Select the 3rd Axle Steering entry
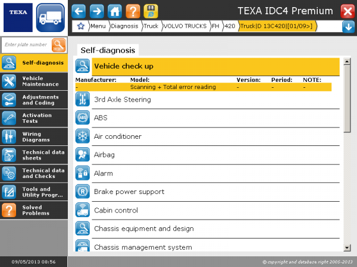 (215, 100)
